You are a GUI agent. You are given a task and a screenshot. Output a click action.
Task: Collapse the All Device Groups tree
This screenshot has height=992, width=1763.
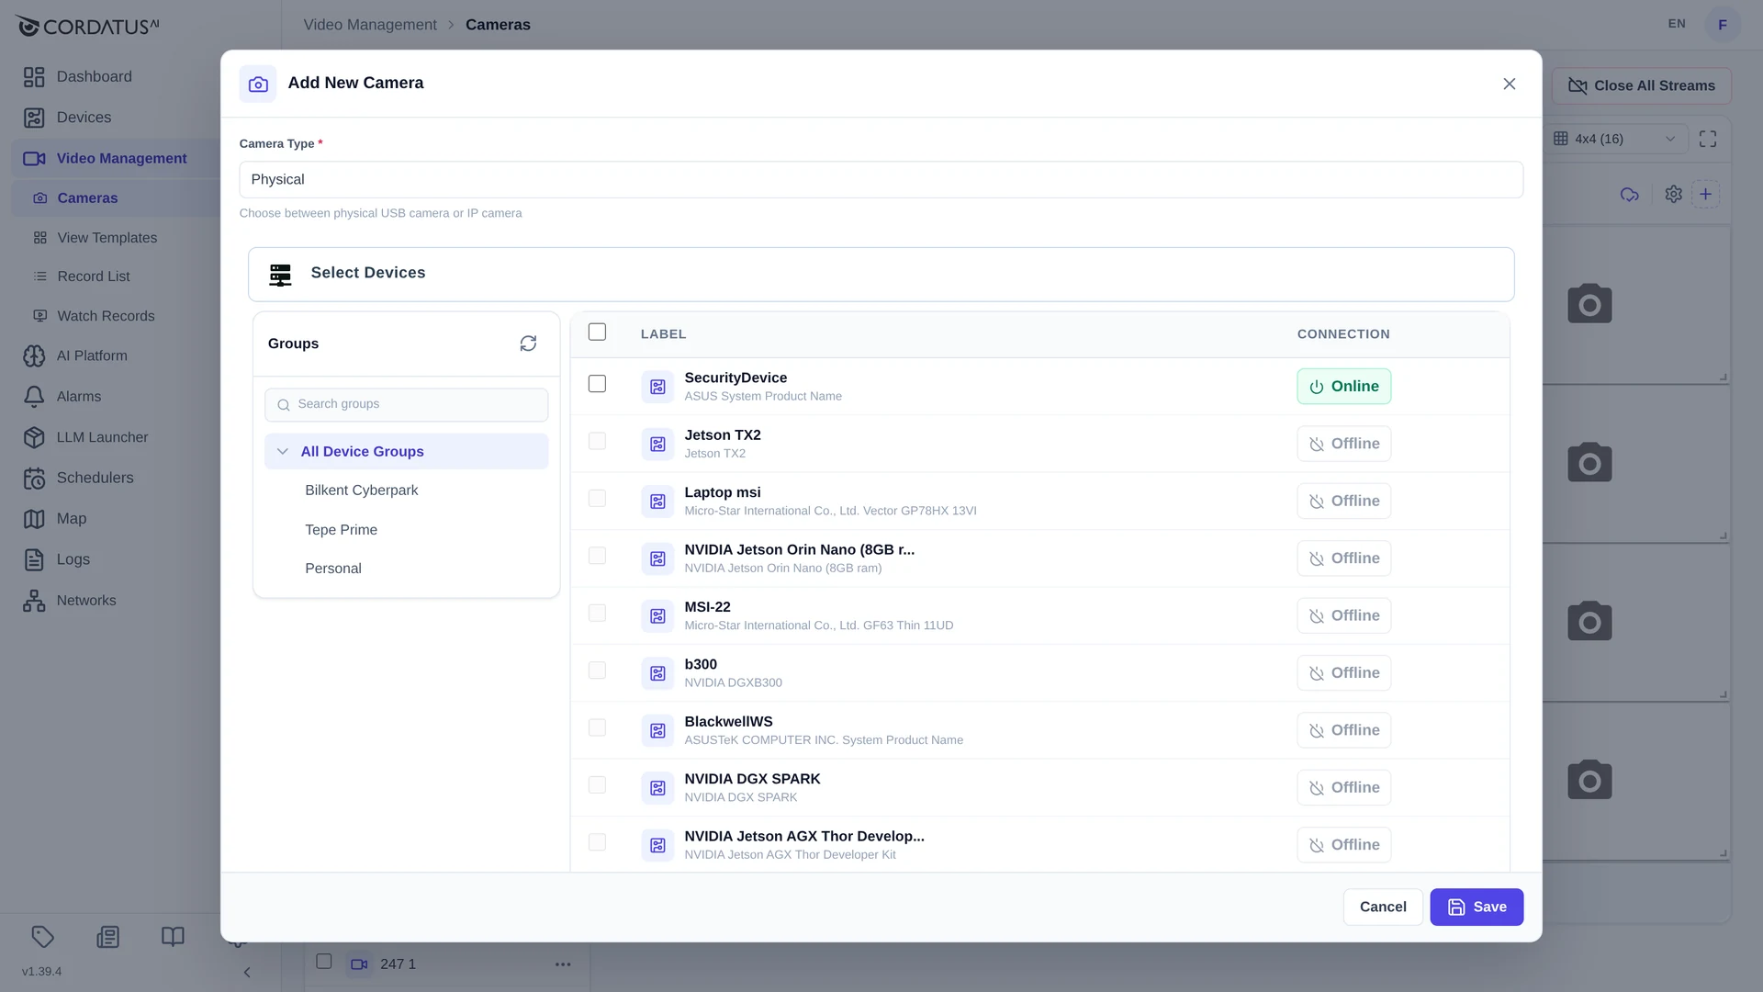[282, 452]
